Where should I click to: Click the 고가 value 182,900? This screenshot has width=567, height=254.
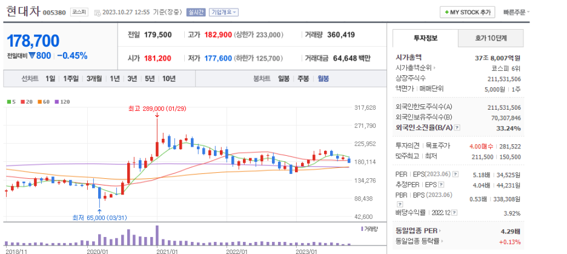tap(218, 35)
